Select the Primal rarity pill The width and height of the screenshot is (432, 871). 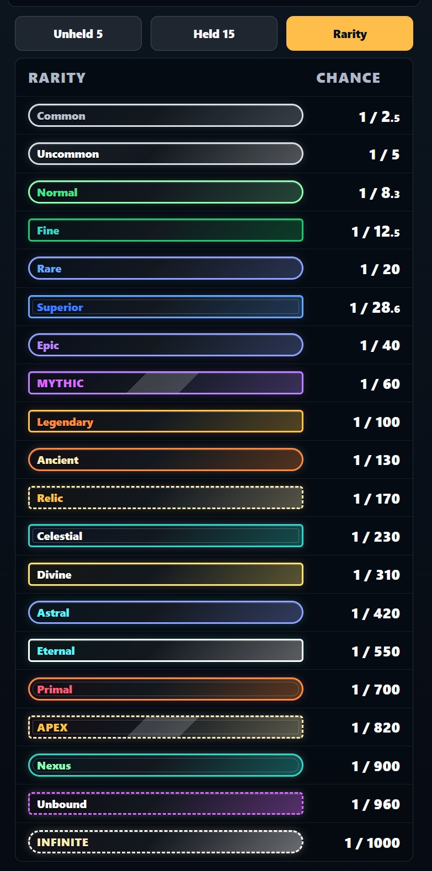point(166,689)
